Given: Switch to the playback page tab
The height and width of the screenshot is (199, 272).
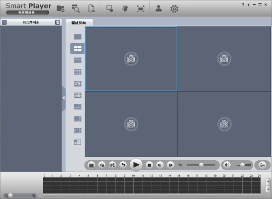Looking at the screenshot, I should [x=79, y=22].
